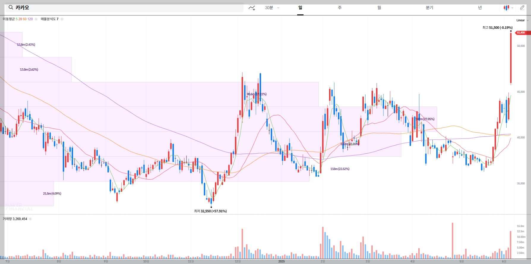Click the 12월 date axis label
This screenshot has height=264, width=531.
tap(238, 261)
